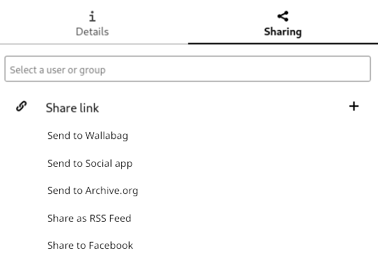
Task: Select Share to Facebook option
Action: click(x=90, y=245)
